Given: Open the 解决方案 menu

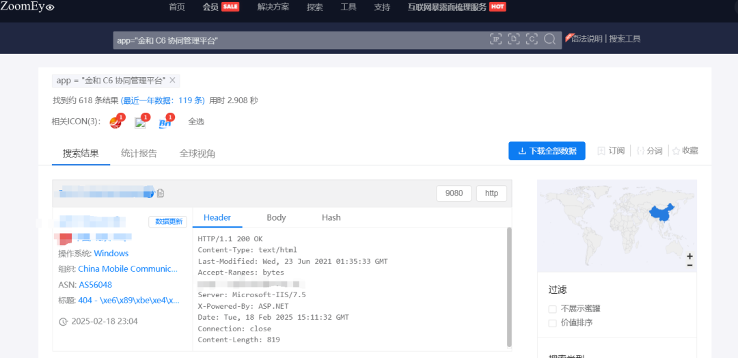Looking at the screenshot, I should point(273,7).
